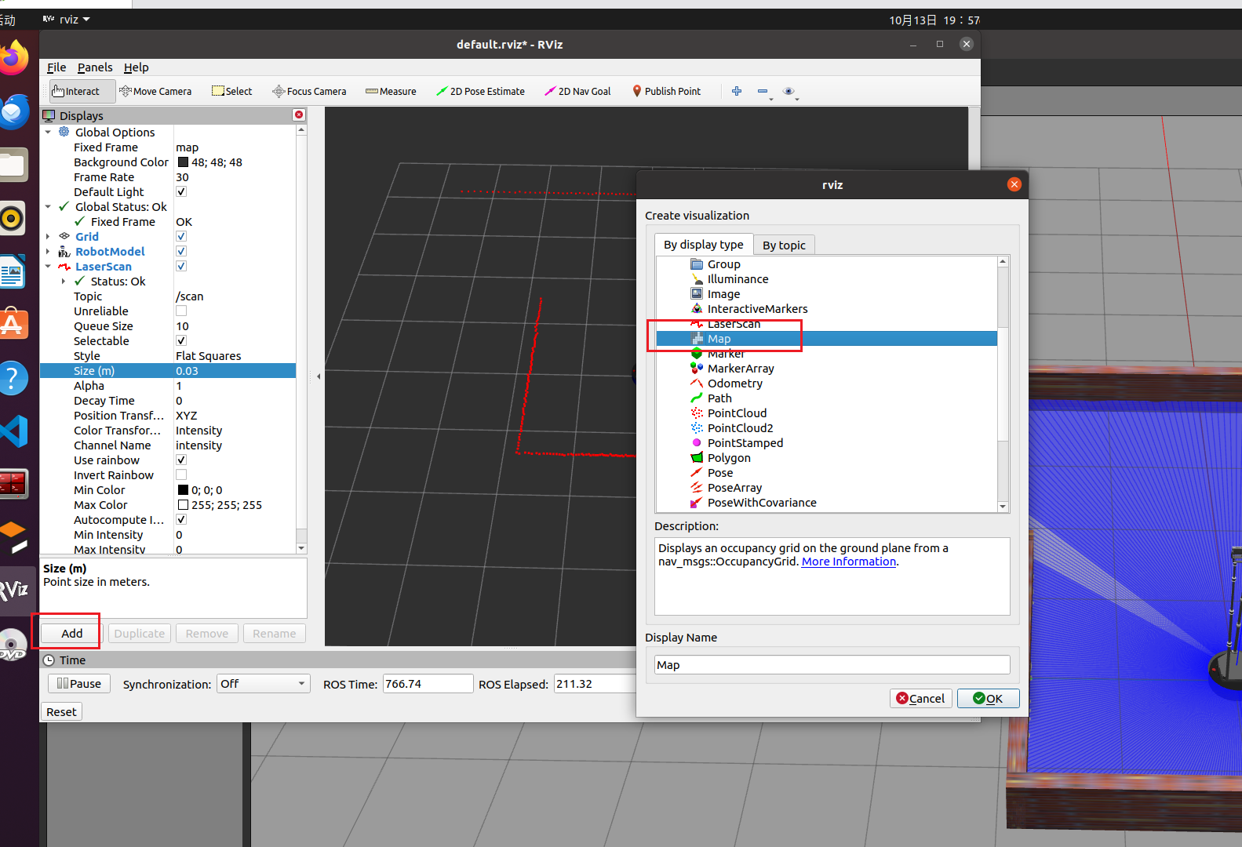Image resolution: width=1242 pixels, height=847 pixels.
Task: Select the Map display type
Action: pyautogui.click(x=827, y=339)
